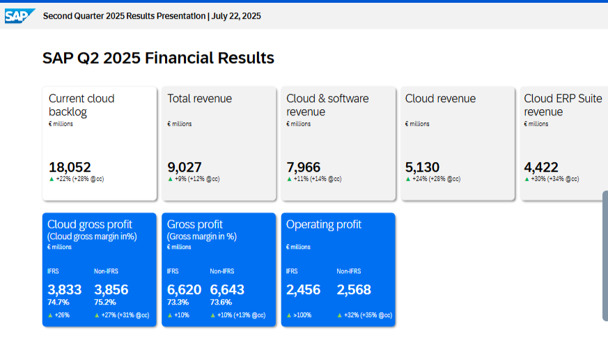Click green arrow next to Operating profit >100%
This screenshot has height=354, width=608.
click(289, 315)
